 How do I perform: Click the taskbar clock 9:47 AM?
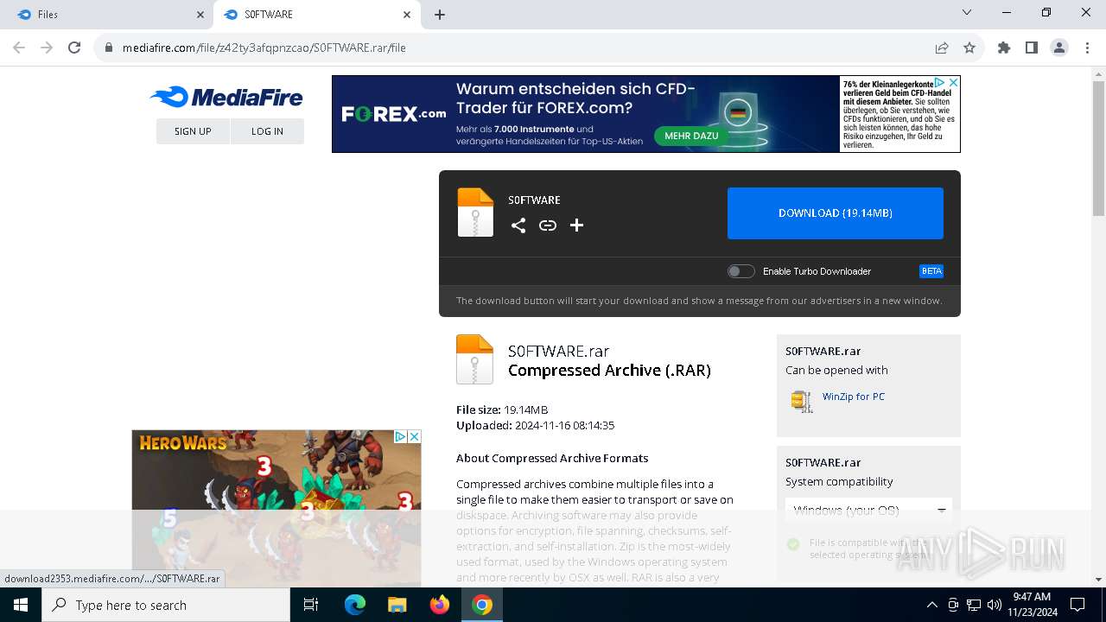tap(1032, 605)
